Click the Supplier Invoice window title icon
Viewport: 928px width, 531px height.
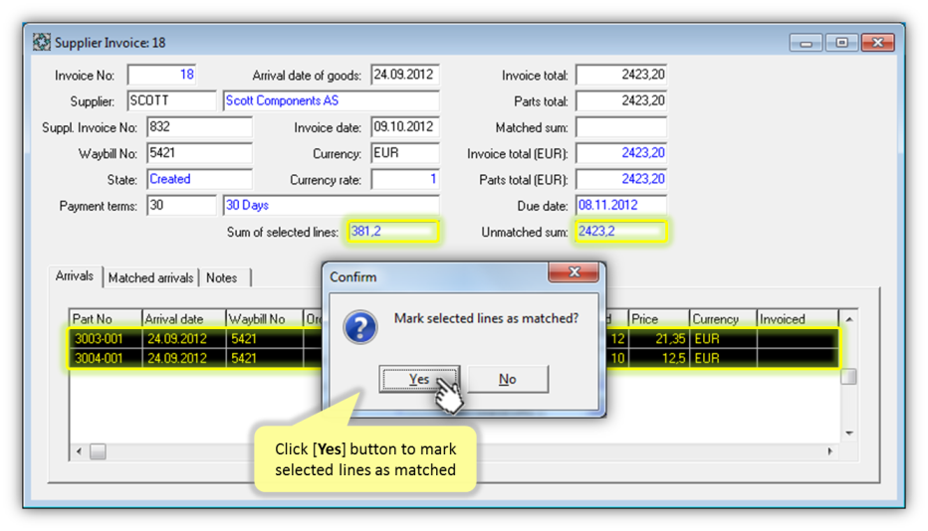[x=42, y=43]
